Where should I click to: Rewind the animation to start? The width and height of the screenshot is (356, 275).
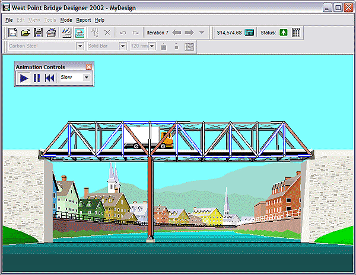coord(49,78)
